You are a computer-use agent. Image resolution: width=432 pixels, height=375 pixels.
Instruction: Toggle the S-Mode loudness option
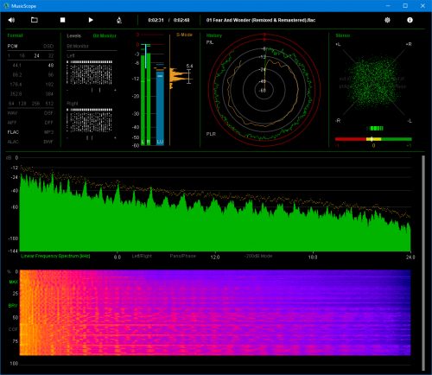pos(184,35)
